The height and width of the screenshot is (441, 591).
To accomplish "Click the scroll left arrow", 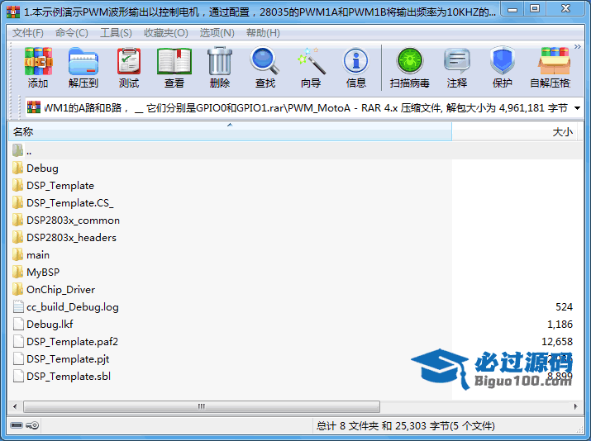I will (x=15, y=406).
